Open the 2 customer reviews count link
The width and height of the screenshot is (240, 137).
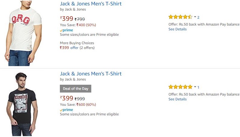point(198,17)
